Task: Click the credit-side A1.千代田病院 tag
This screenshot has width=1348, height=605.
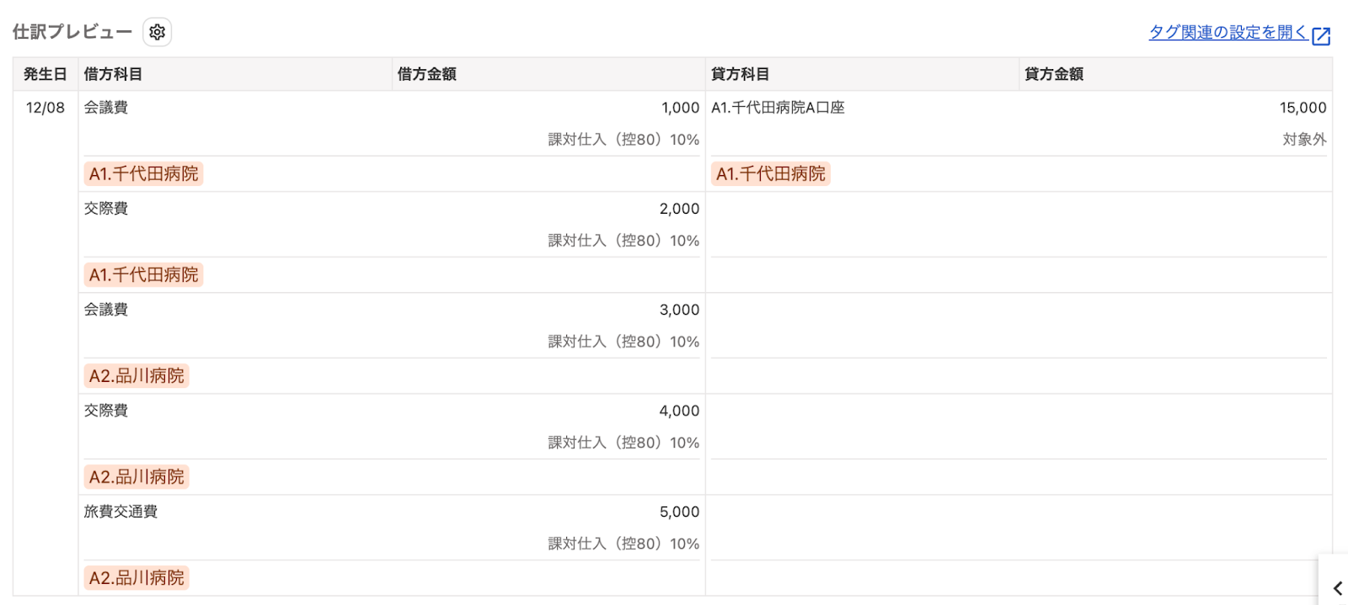Action: coord(771,174)
